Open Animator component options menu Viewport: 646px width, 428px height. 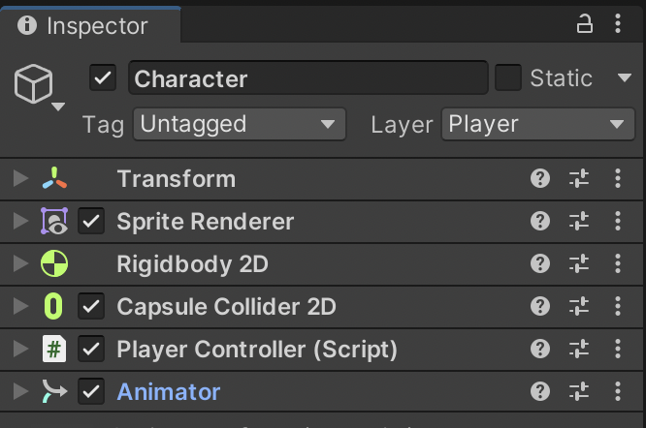[x=618, y=392]
